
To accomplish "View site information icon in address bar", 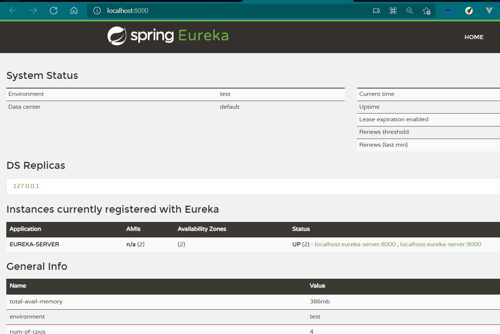I will (97, 11).
